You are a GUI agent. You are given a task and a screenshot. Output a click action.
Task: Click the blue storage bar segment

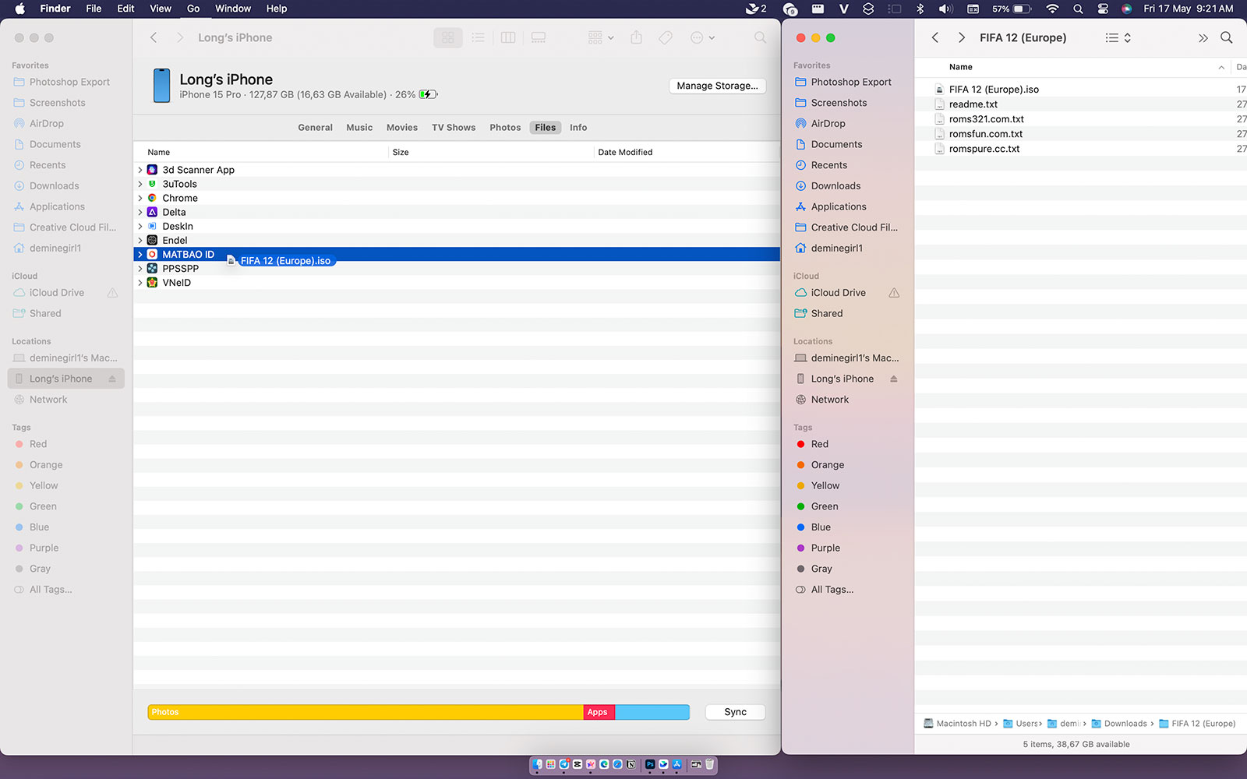coord(652,712)
